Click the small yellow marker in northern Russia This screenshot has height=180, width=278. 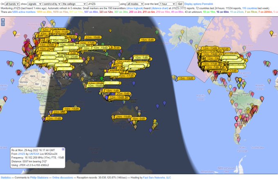click(110, 31)
